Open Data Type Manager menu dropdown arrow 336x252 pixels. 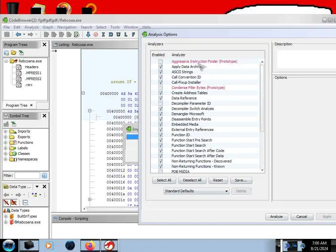pyautogui.click(x=37, y=187)
